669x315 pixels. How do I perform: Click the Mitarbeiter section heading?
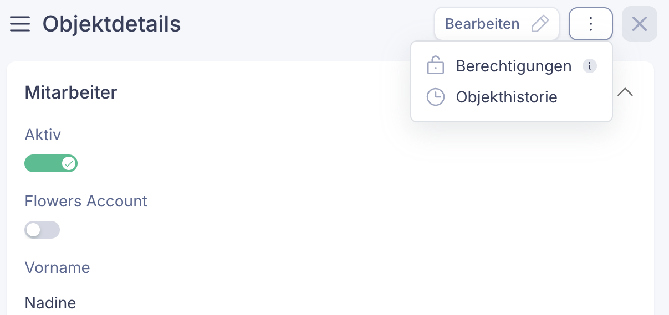[71, 92]
